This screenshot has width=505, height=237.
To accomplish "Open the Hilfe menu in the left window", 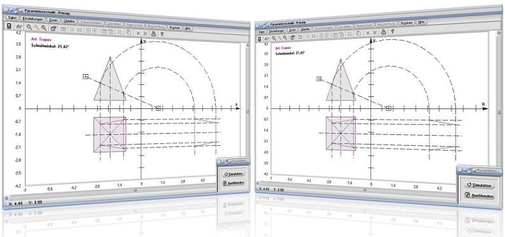I will (188, 29).
